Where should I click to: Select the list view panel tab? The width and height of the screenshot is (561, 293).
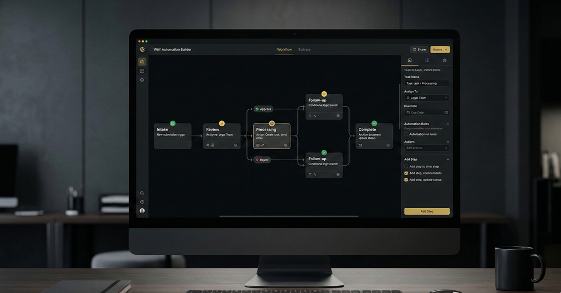click(x=427, y=60)
